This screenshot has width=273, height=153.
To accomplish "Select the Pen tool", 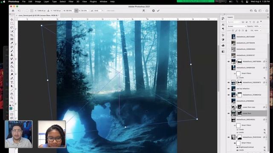I will pos(12,78).
